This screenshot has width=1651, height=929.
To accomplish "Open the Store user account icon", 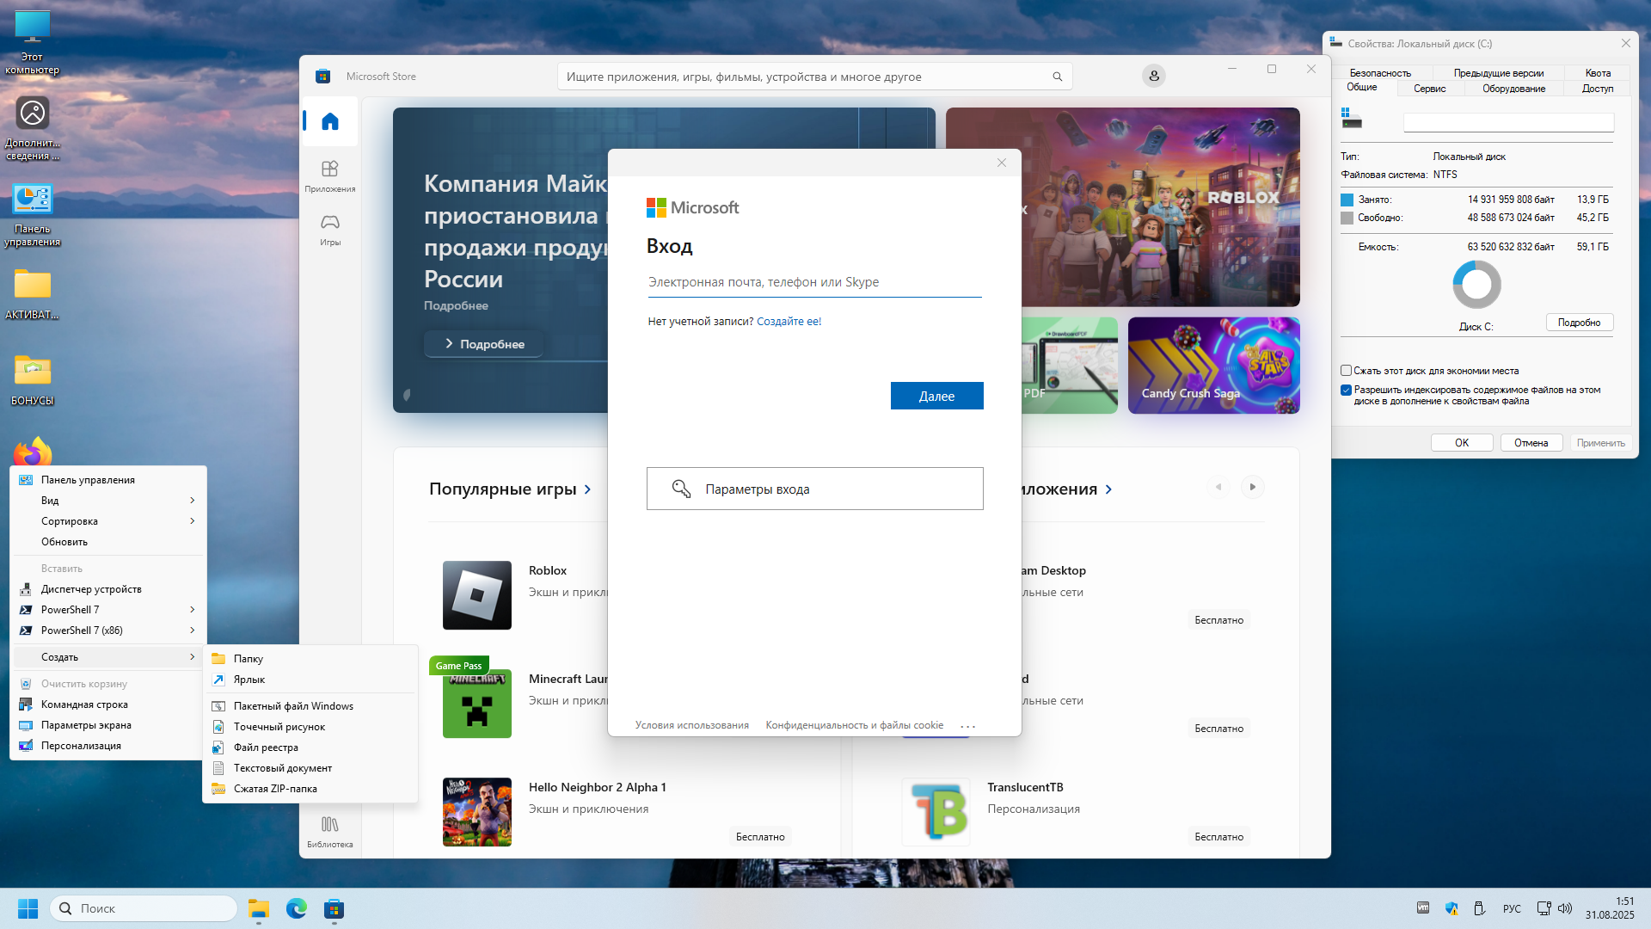I will [x=1154, y=76].
